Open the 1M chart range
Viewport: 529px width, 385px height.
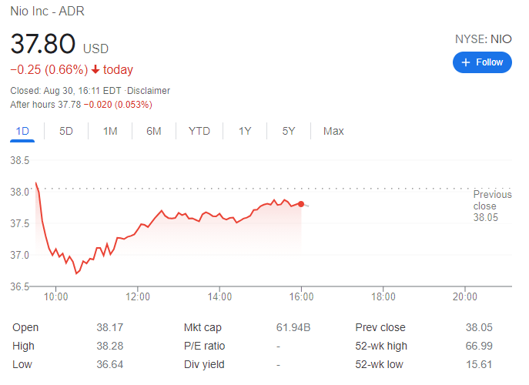[110, 131]
